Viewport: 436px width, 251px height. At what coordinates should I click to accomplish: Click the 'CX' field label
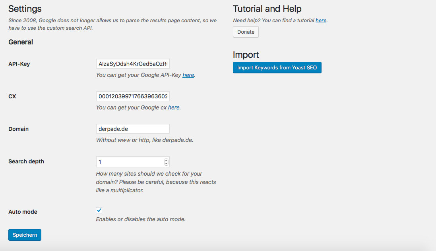[x=12, y=96]
